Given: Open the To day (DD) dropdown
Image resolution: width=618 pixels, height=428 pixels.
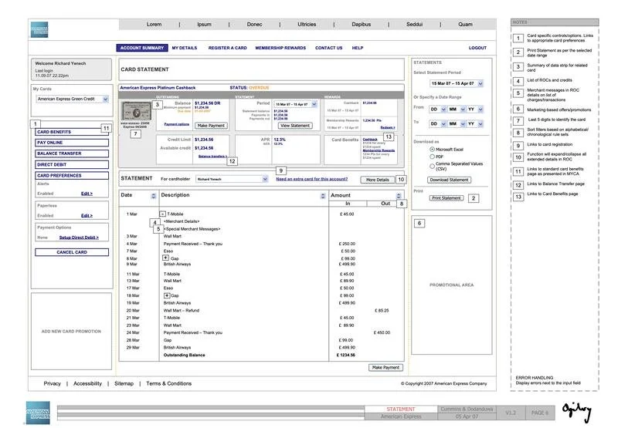Looking at the screenshot, I should (438, 124).
